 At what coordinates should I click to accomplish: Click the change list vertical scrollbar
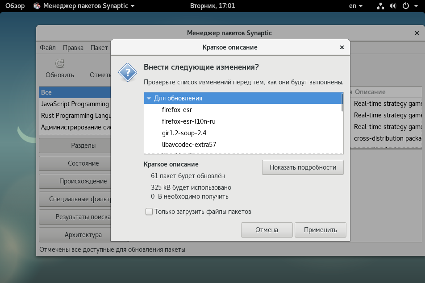pyautogui.click(x=342, y=103)
